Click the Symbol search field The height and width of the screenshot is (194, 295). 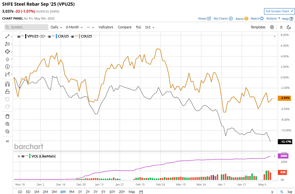[x=27, y=27]
